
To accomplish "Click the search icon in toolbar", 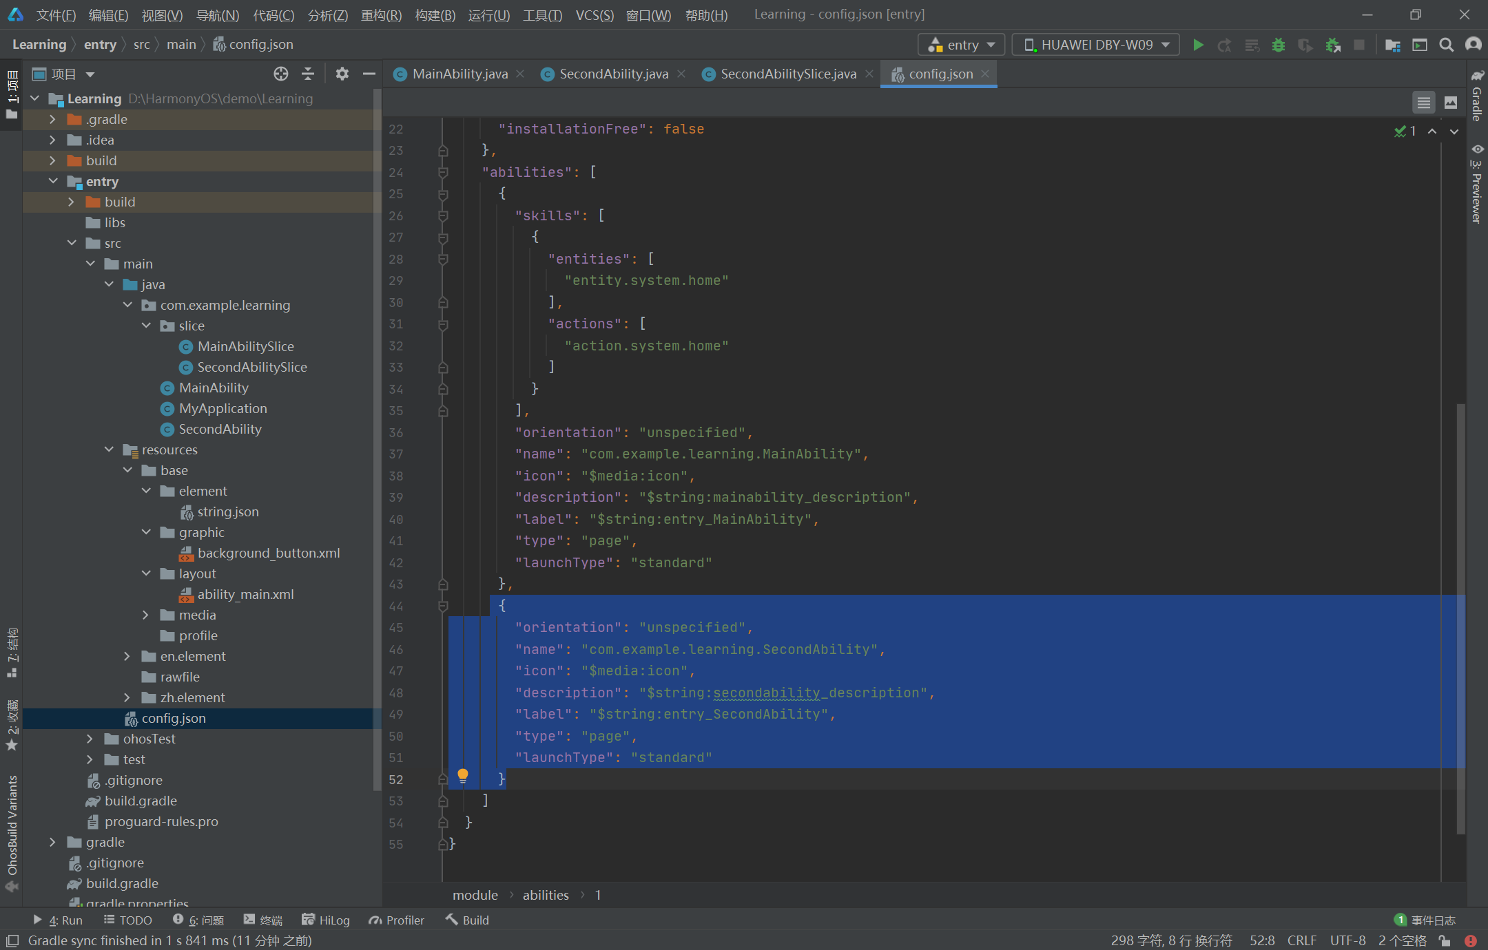I will pyautogui.click(x=1447, y=45).
